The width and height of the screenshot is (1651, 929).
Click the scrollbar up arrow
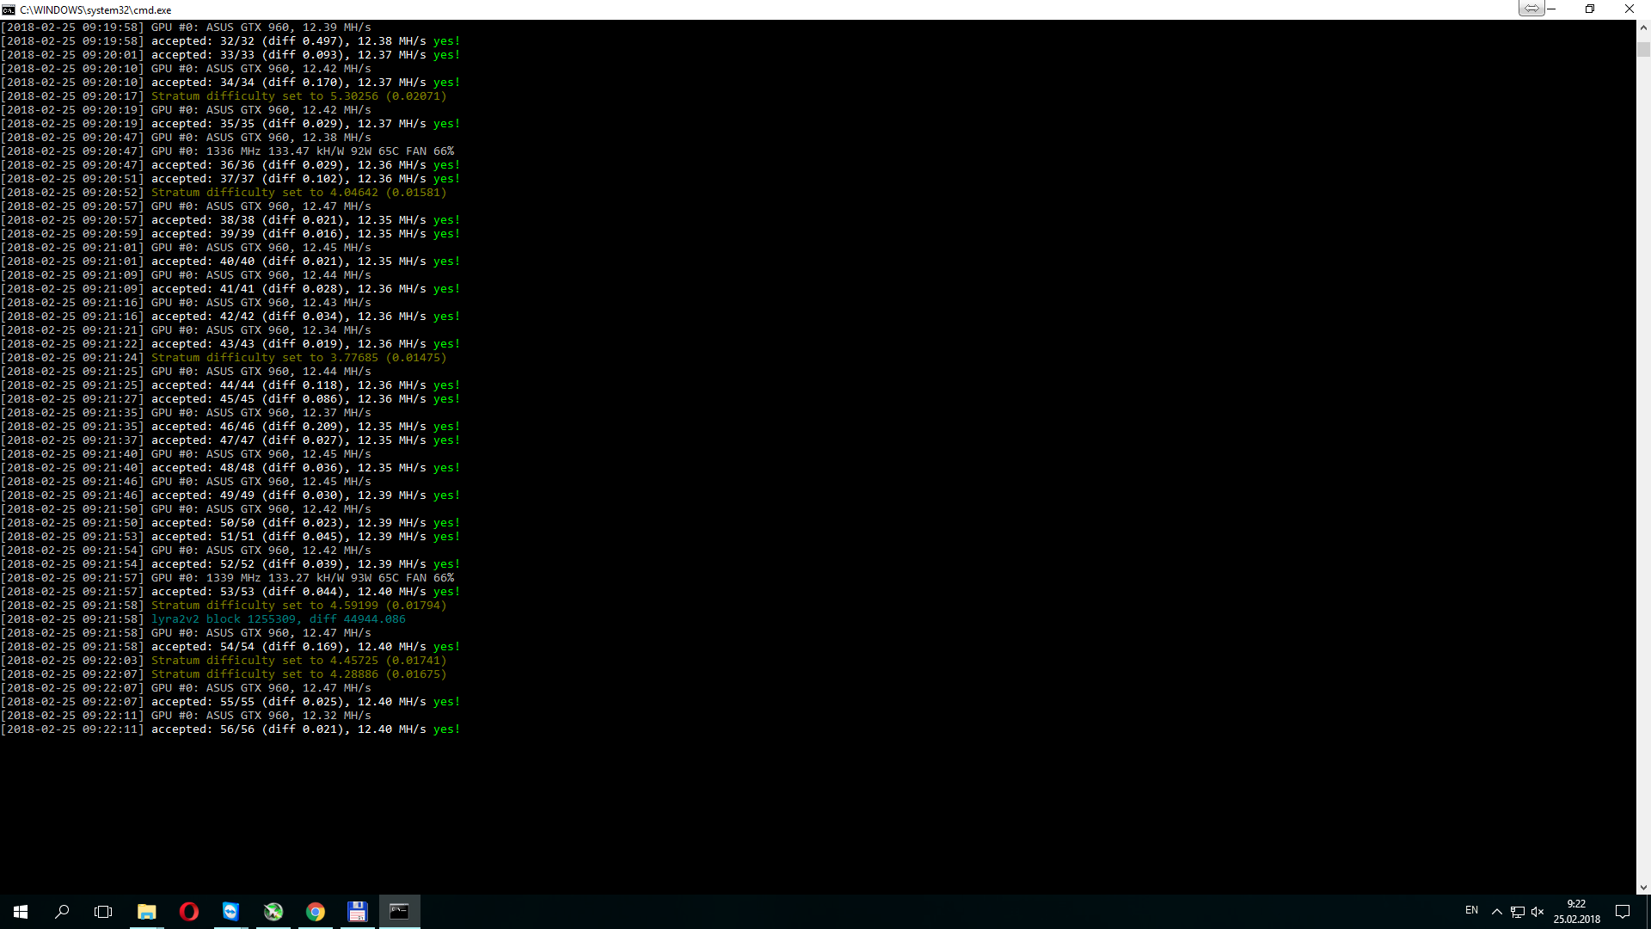point(1643,28)
